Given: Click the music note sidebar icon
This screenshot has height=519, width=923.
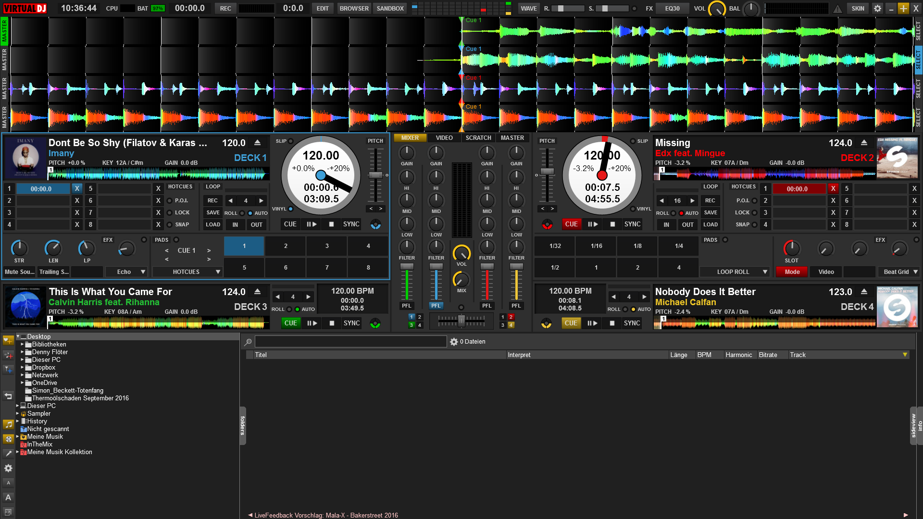Looking at the screenshot, I should 8,424.
